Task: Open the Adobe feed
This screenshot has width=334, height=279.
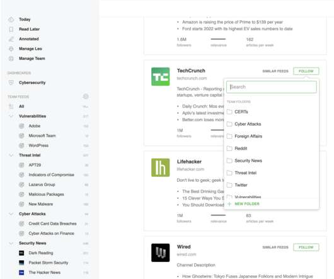Action: [x=35, y=126]
